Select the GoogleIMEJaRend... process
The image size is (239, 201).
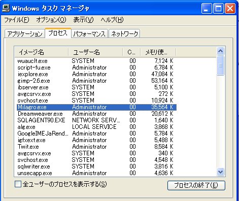coord(96,133)
